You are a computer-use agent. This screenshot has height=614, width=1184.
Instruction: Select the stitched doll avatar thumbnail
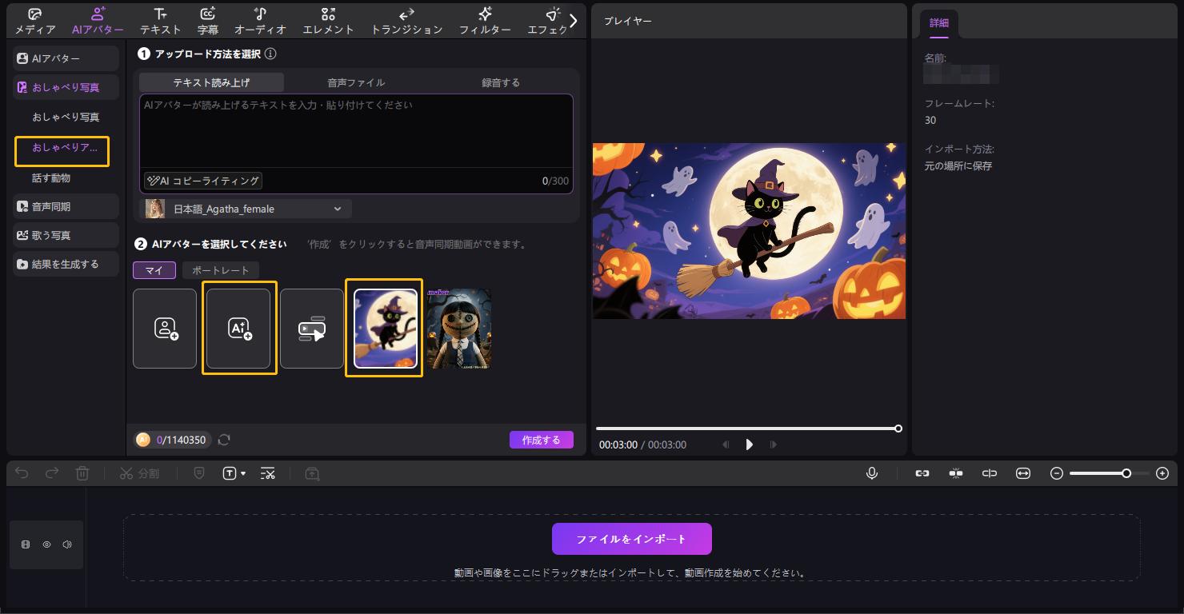coord(459,329)
